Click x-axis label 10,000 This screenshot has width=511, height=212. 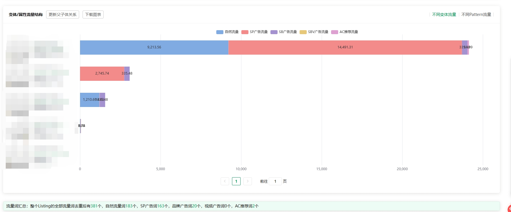241,169
